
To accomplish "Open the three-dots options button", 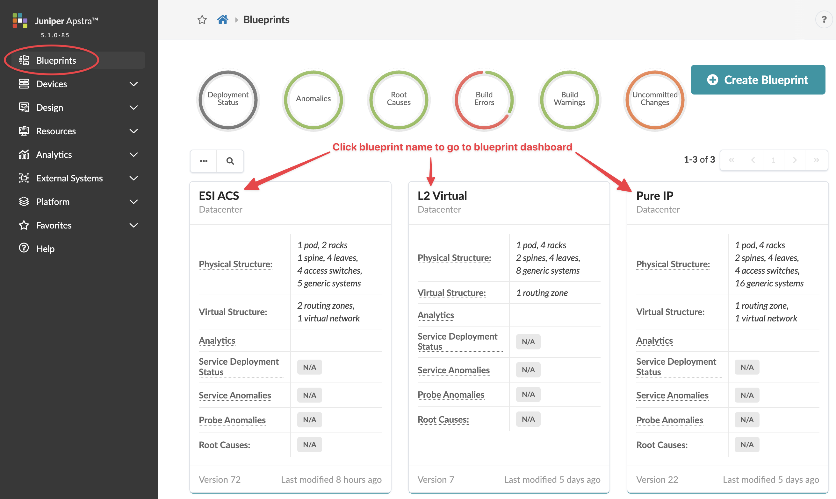I will tap(204, 161).
